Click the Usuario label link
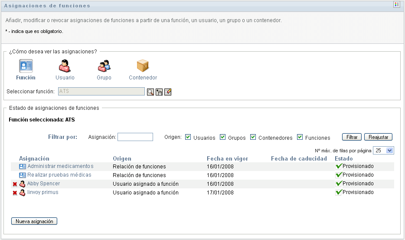405x240 pixels. click(x=65, y=78)
